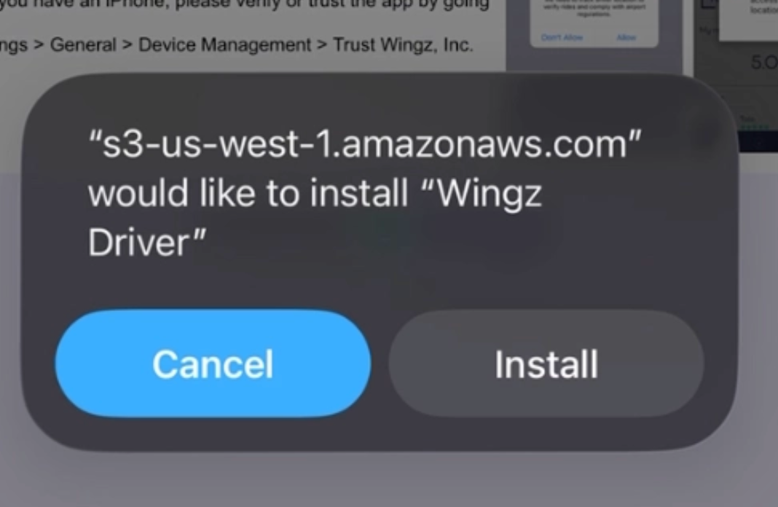Click "would like to install" message text
778x507 pixels.
tap(248, 193)
